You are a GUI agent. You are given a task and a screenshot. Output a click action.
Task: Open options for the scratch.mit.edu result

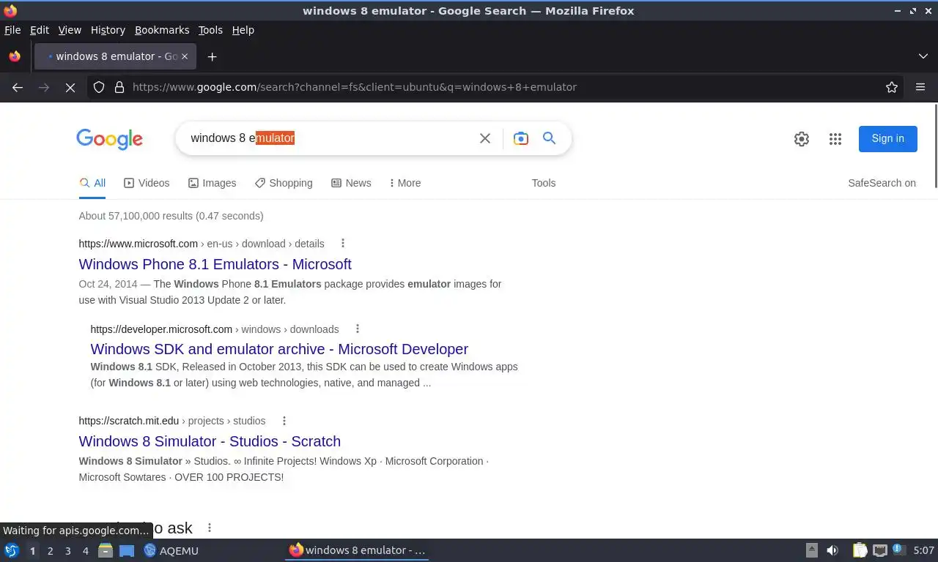point(284,421)
